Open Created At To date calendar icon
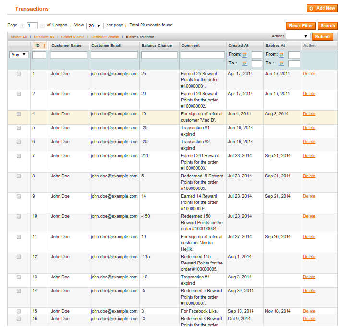 tap(245, 63)
